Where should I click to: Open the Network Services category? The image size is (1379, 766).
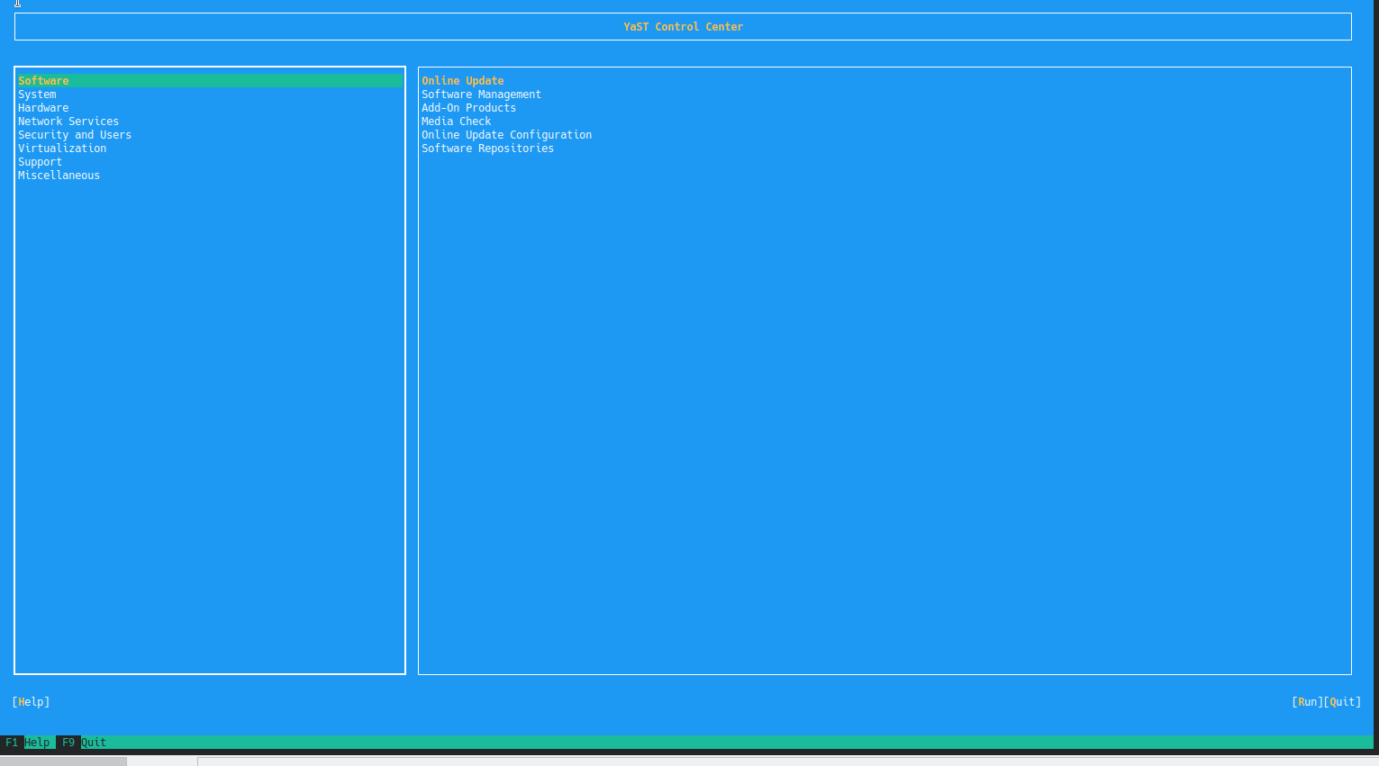(68, 121)
